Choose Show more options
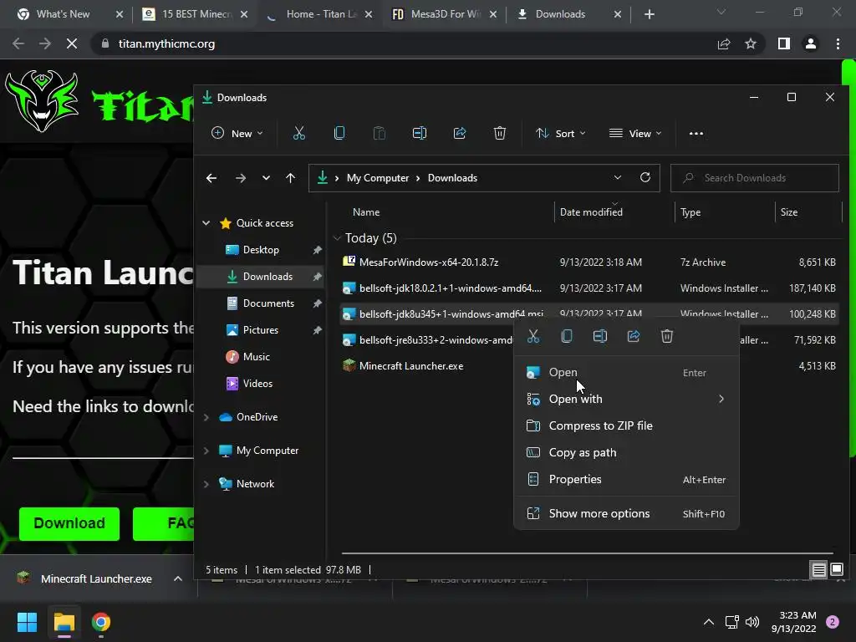The height and width of the screenshot is (642, 856). (x=626, y=514)
